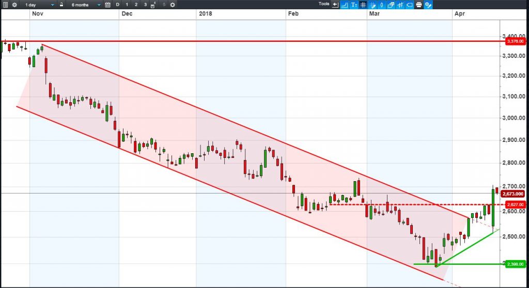Select the curve drawing tool
The height and width of the screenshot is (288, 529).
pyautogui.click(x=345, y=5)
